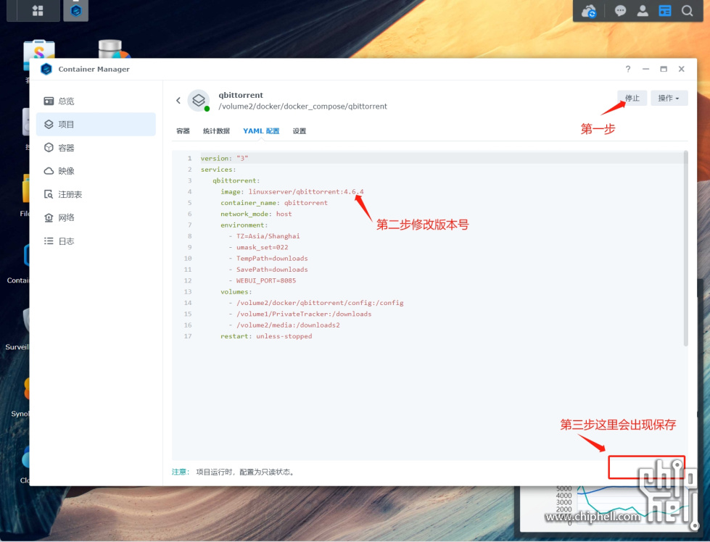Open the widgets panel icon

click(665, 10)
